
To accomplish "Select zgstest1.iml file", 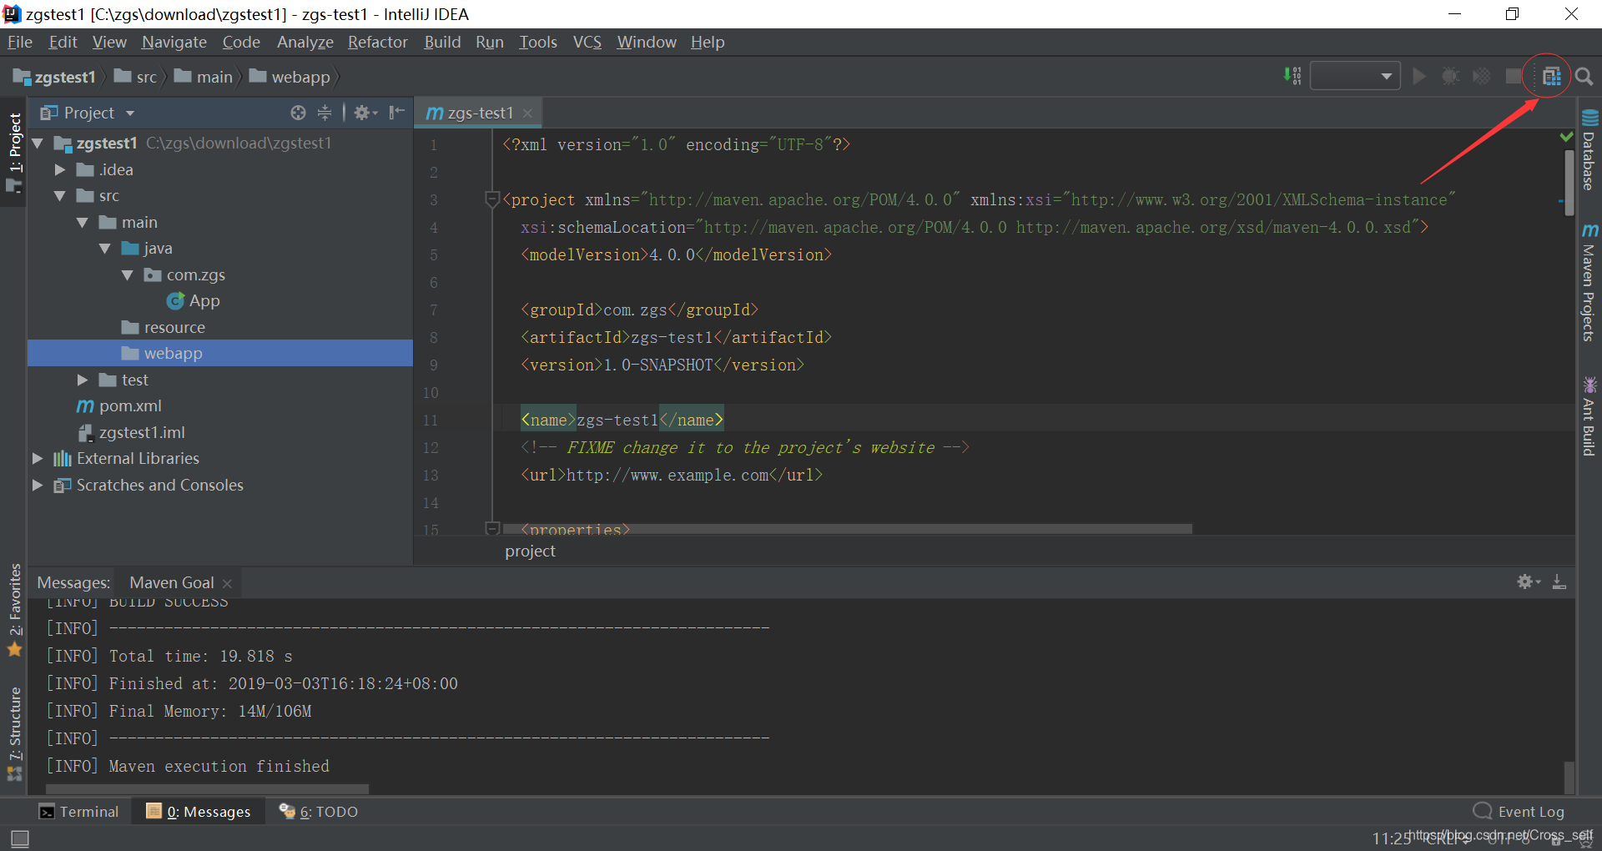I will click(x=132, y=432).
